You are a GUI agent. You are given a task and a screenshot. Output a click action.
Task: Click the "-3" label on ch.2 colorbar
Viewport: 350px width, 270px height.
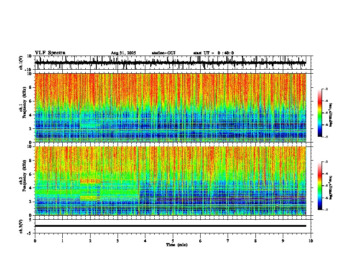coord(326,162)
